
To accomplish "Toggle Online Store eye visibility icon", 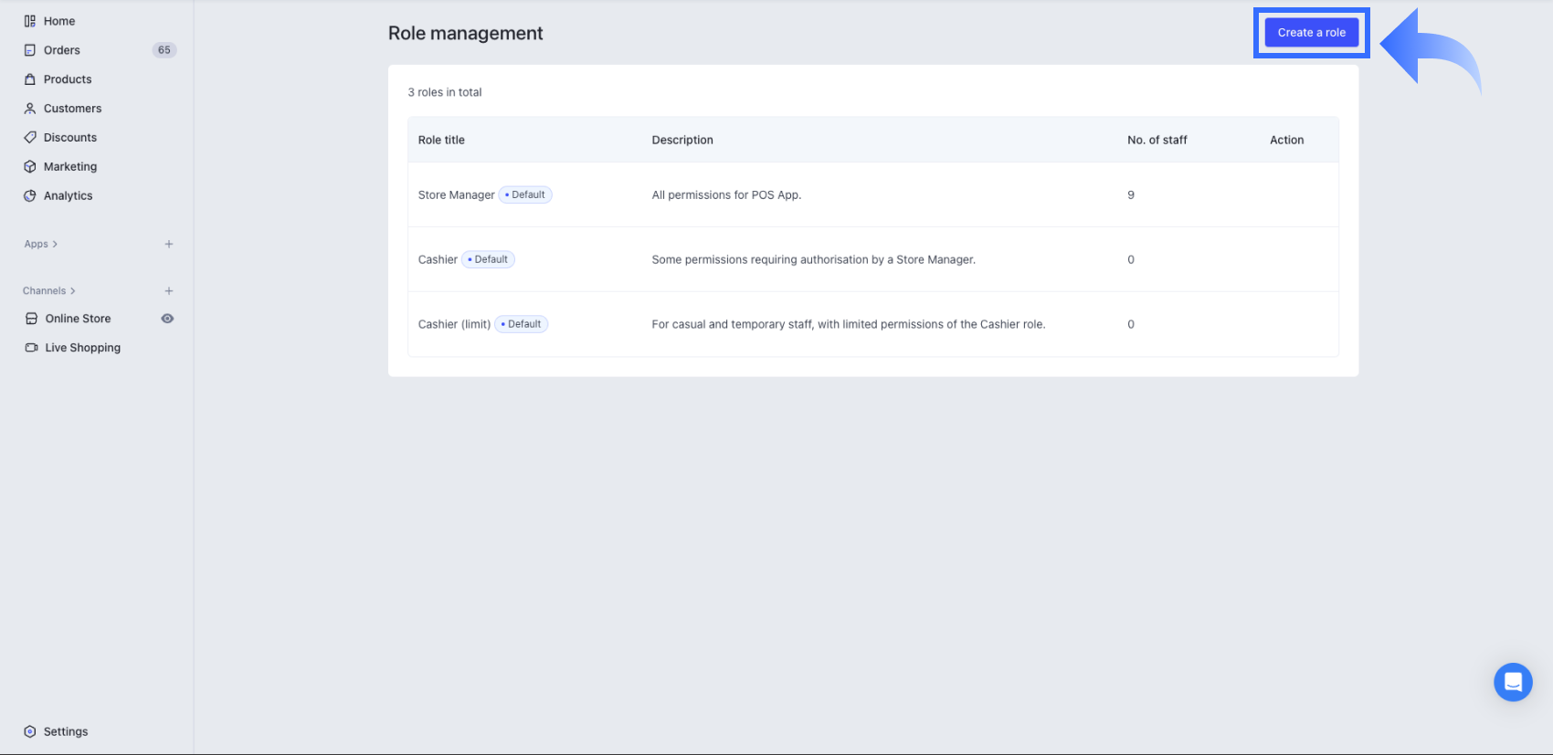I will (167, 319).
